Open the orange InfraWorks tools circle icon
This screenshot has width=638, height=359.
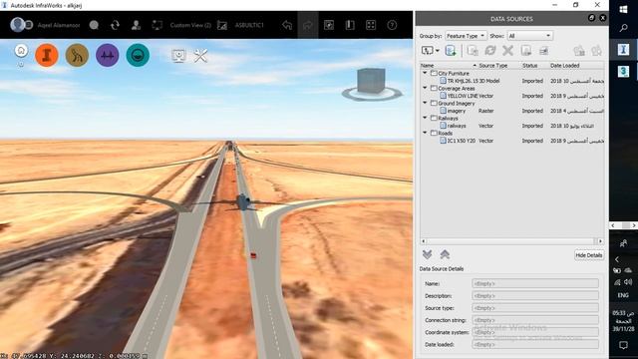click(x=47, y=55)
